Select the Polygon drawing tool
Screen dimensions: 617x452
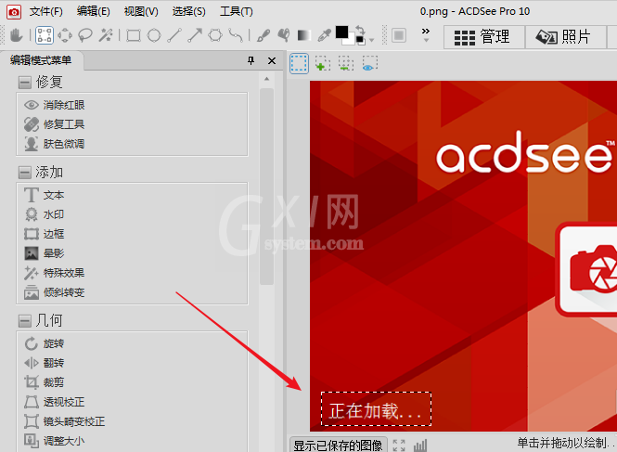tap(215, 35)
